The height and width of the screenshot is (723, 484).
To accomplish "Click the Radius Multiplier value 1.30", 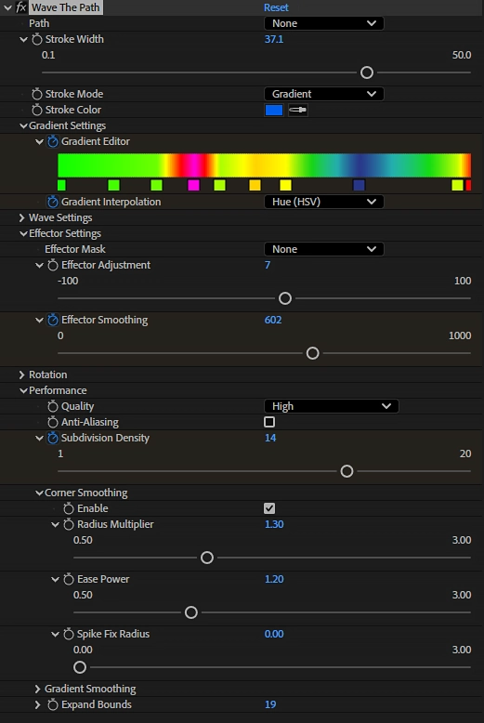I will pyautogui.click(x=274, y=524).
